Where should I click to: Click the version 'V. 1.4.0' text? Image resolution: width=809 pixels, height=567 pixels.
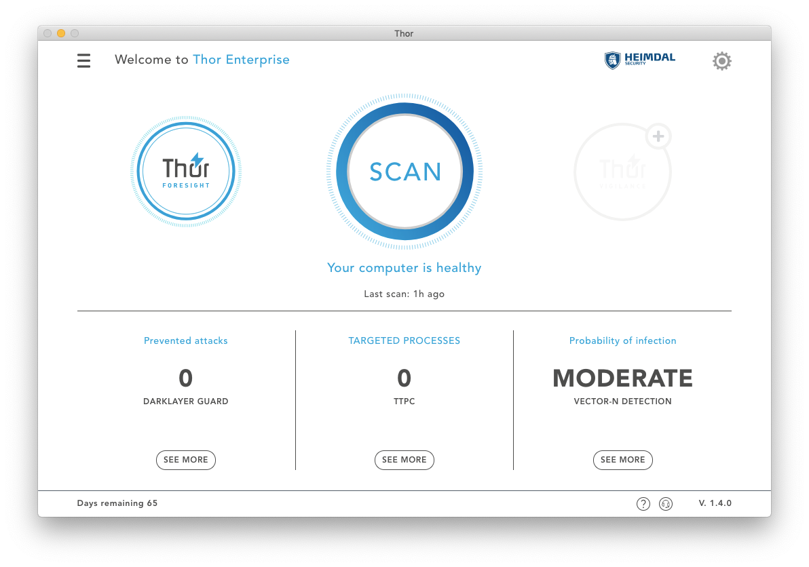[715, 503]
